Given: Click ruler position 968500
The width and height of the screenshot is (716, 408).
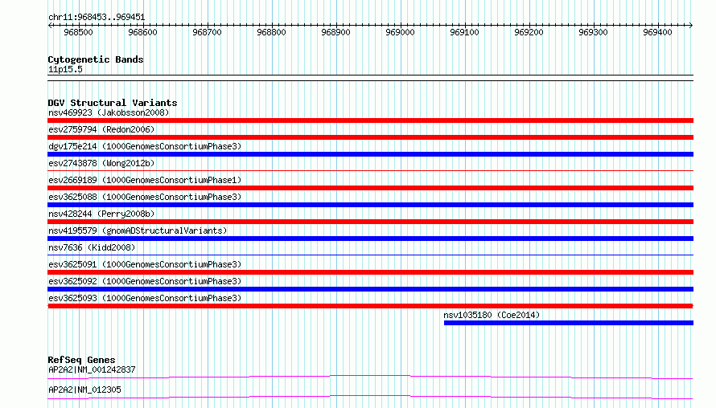Looking at the screenshot, I should [78, 32].
